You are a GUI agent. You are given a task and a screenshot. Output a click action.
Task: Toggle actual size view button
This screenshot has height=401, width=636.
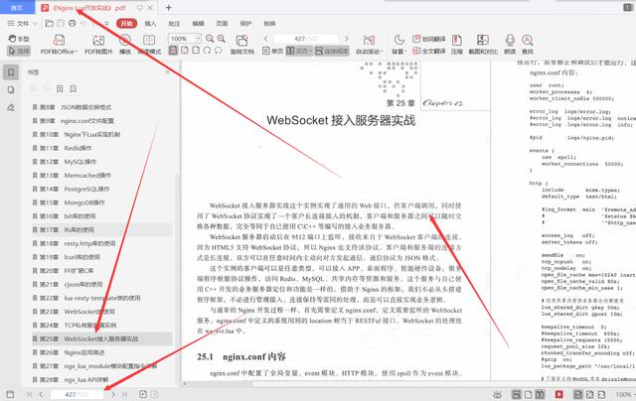pos(173,51)
